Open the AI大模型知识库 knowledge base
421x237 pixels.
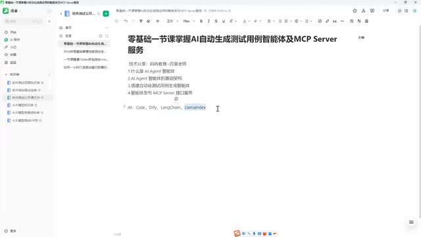[22, 105]
